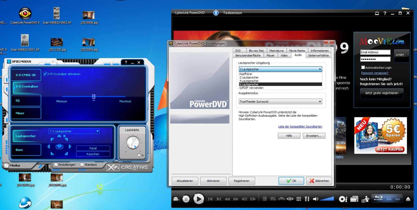Select 4 Lautsprecher from the list
Viewport: 417px width, 210px height.
click(x=280, y=81)
